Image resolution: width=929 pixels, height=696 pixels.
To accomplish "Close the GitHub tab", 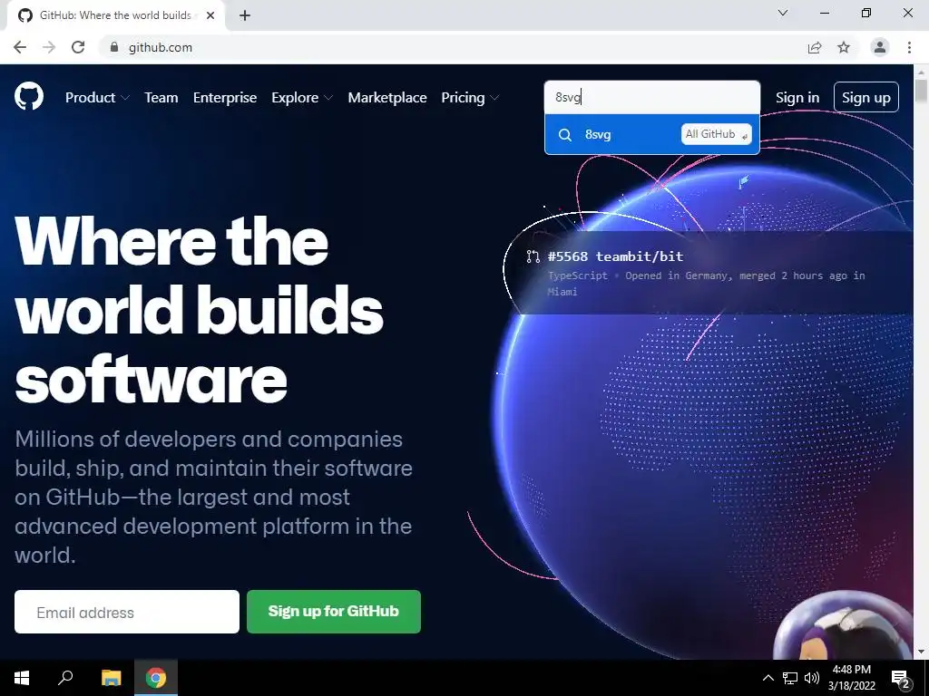I will (210, 15).
